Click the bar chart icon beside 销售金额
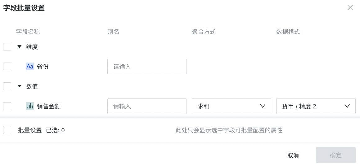The height and width of the screenshot is (166, 360). point(30,106)
